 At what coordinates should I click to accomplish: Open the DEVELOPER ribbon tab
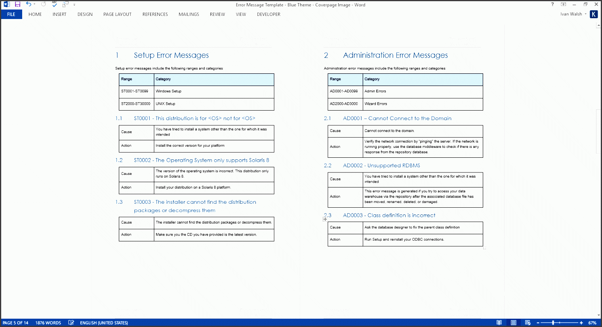[x=269, y=14]
